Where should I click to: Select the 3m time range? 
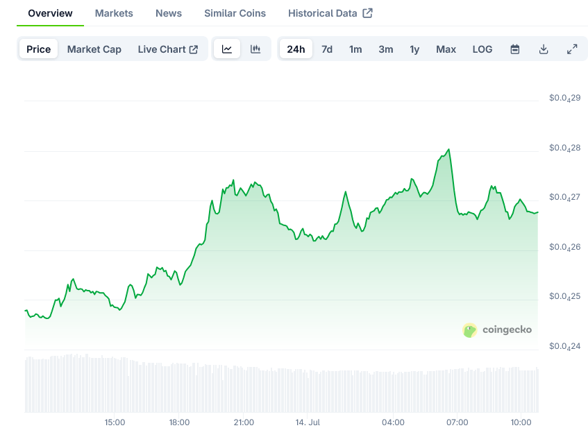386,49
